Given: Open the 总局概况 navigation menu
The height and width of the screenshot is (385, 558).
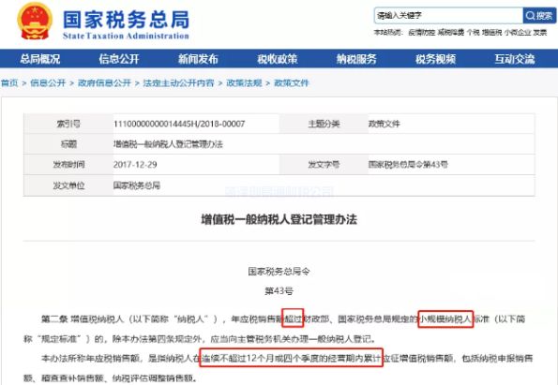Looking at the screenshot, I should coord(39,59).
